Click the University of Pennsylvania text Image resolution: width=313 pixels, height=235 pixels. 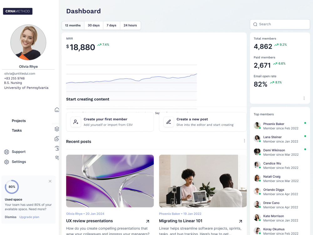tap(26, 88)
